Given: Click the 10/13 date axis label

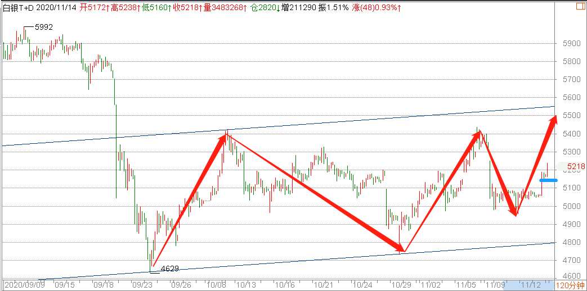Looking at the screenshot, I should tap(246, 285).
